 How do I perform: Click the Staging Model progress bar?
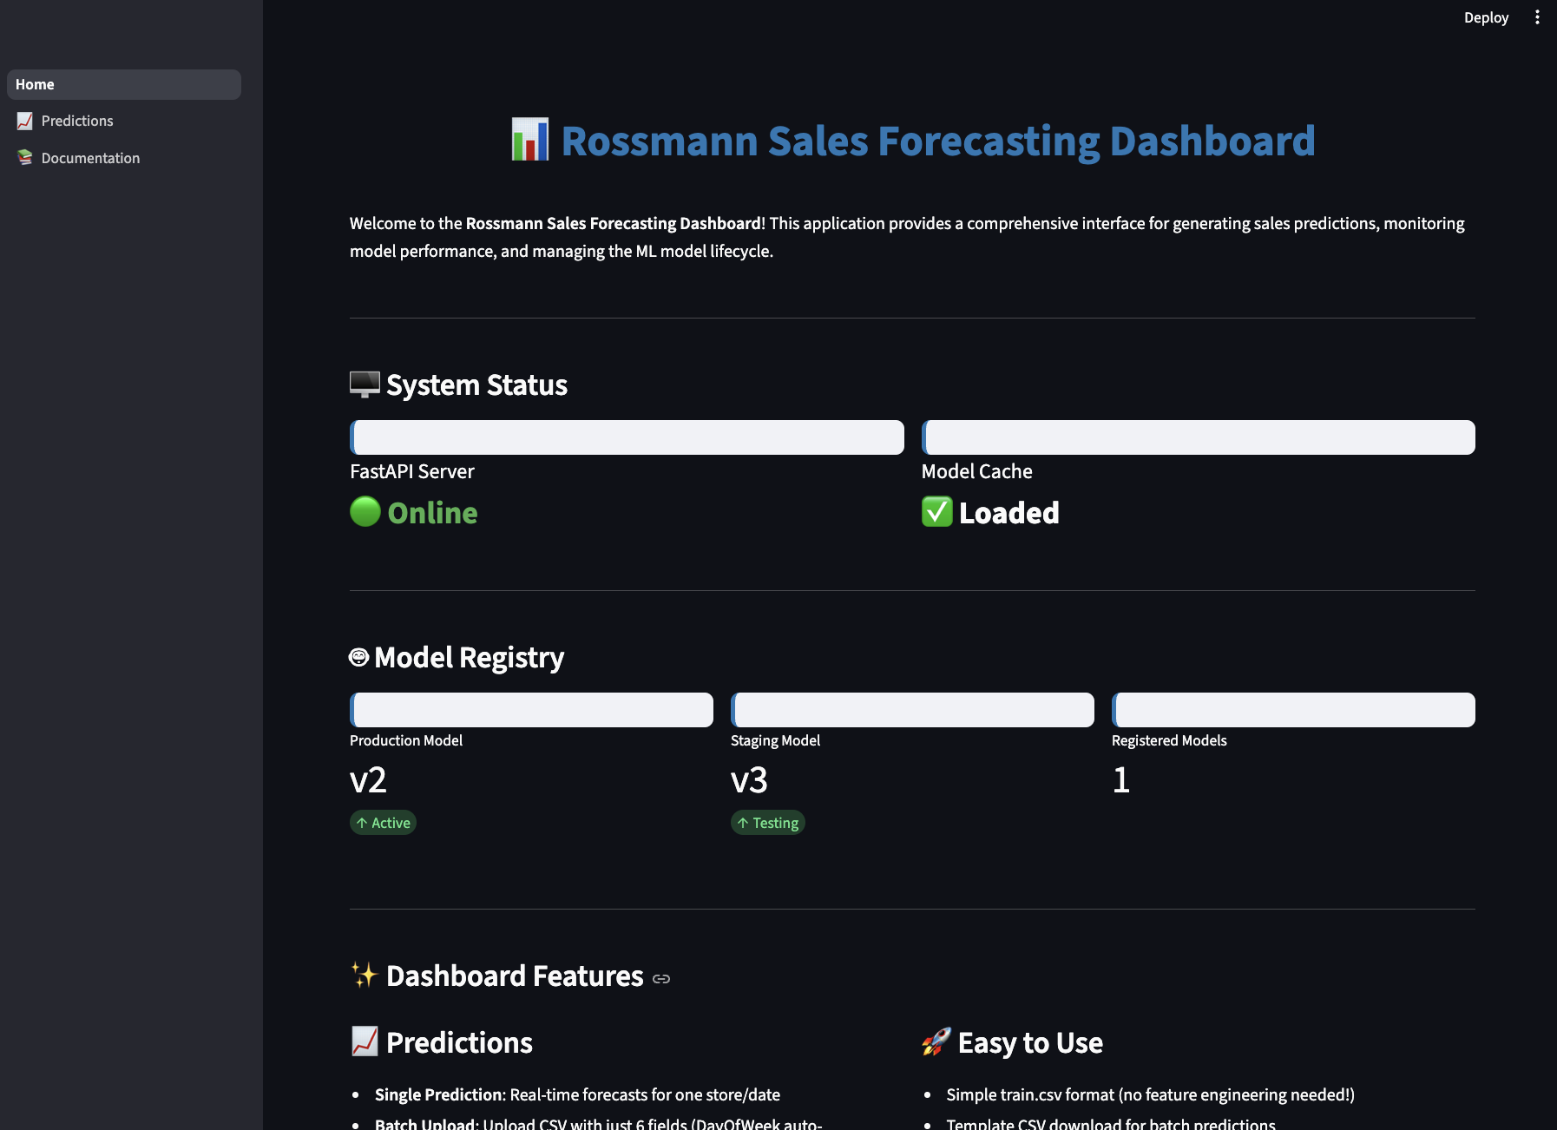912,709
